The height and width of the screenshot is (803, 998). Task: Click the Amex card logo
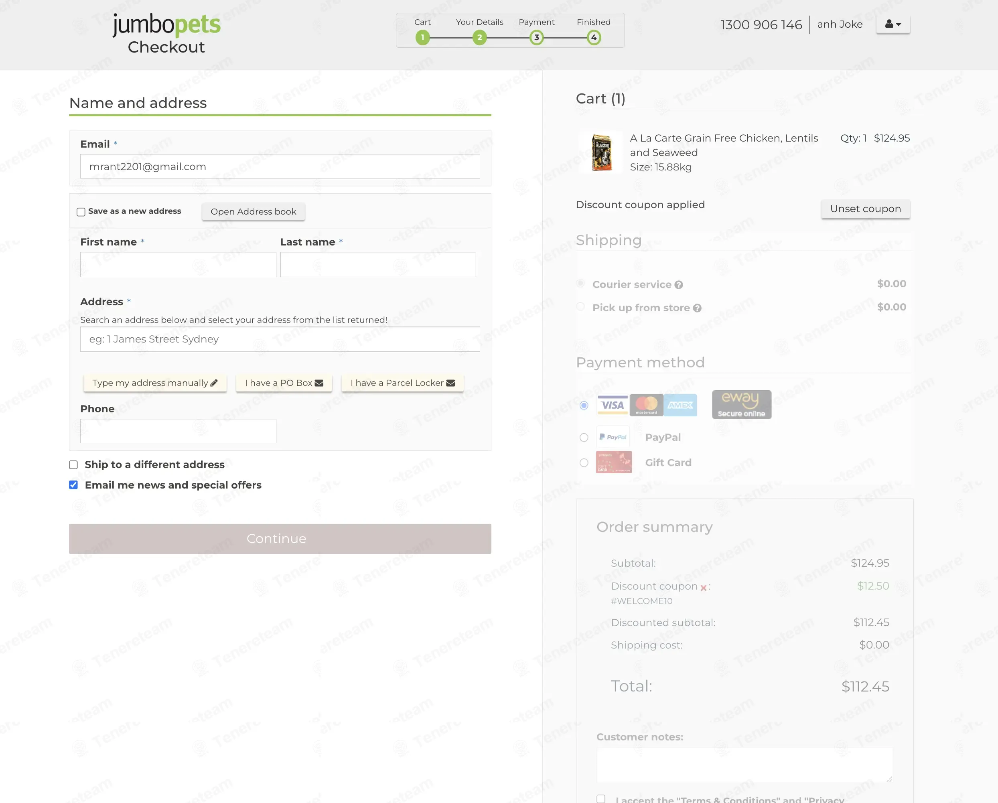pos(680,406)
